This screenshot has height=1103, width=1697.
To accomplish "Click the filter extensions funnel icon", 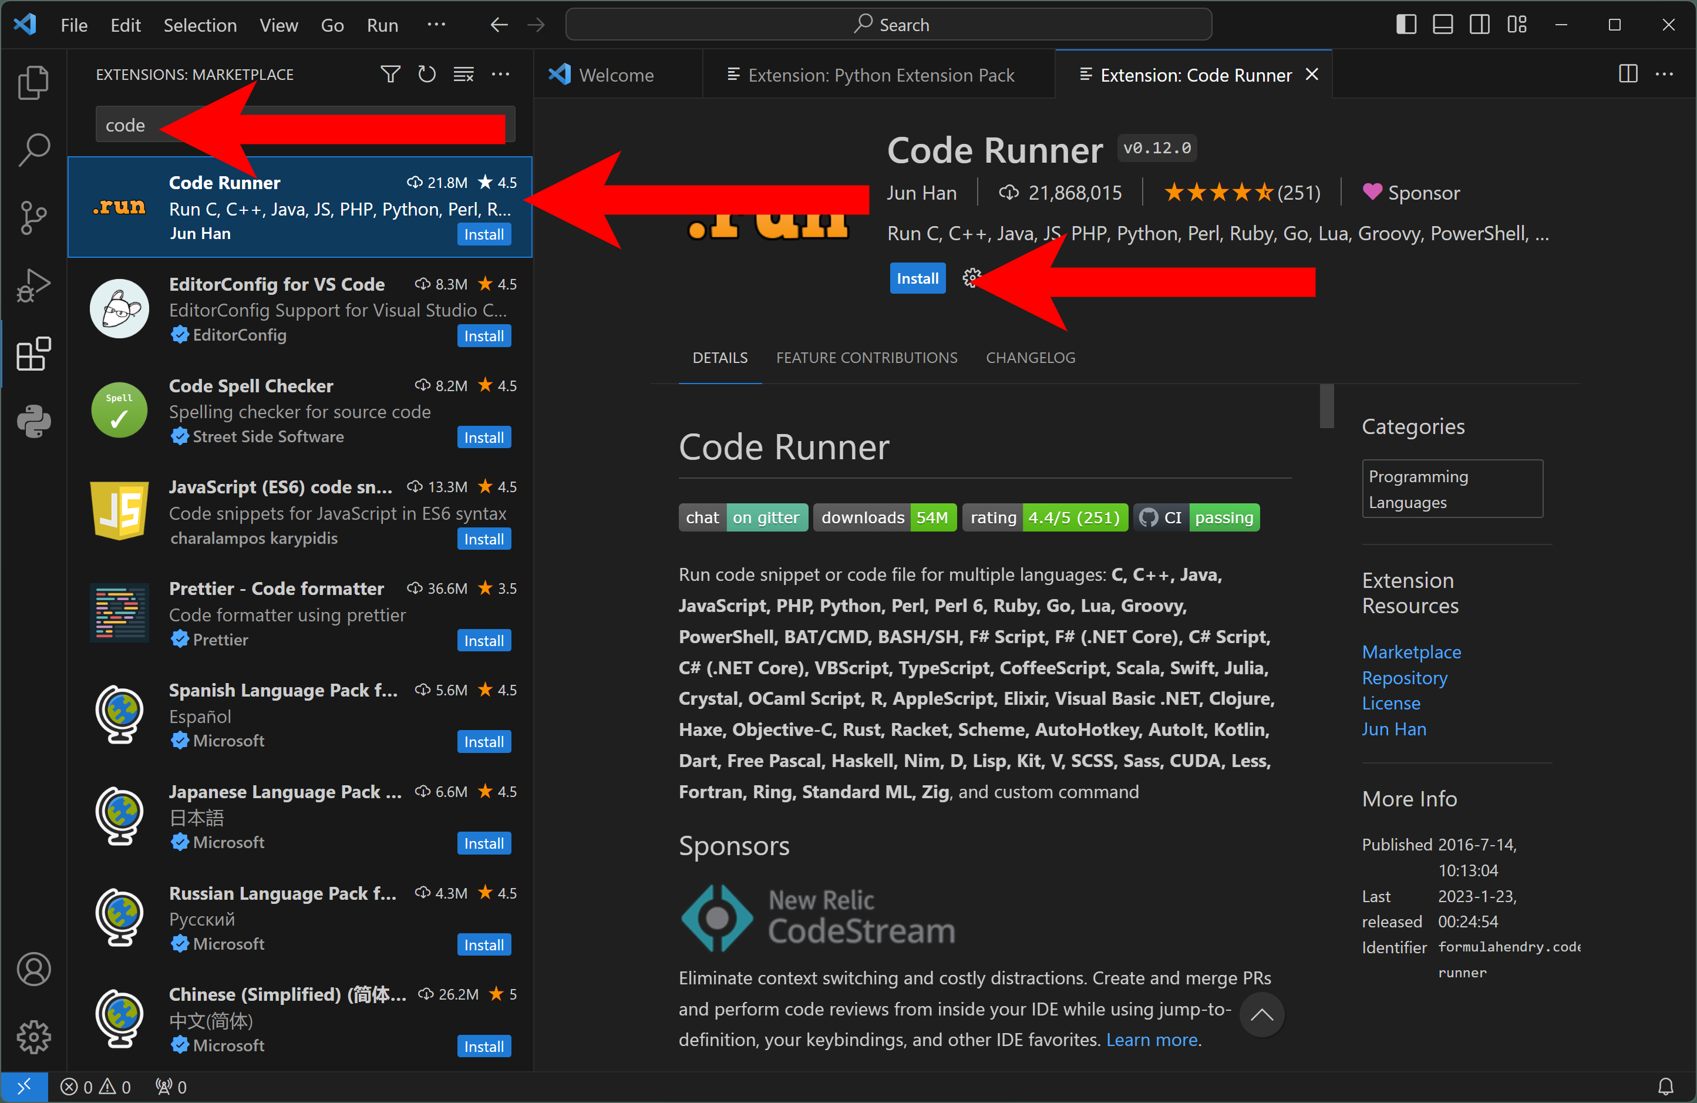I will point(390,74).
